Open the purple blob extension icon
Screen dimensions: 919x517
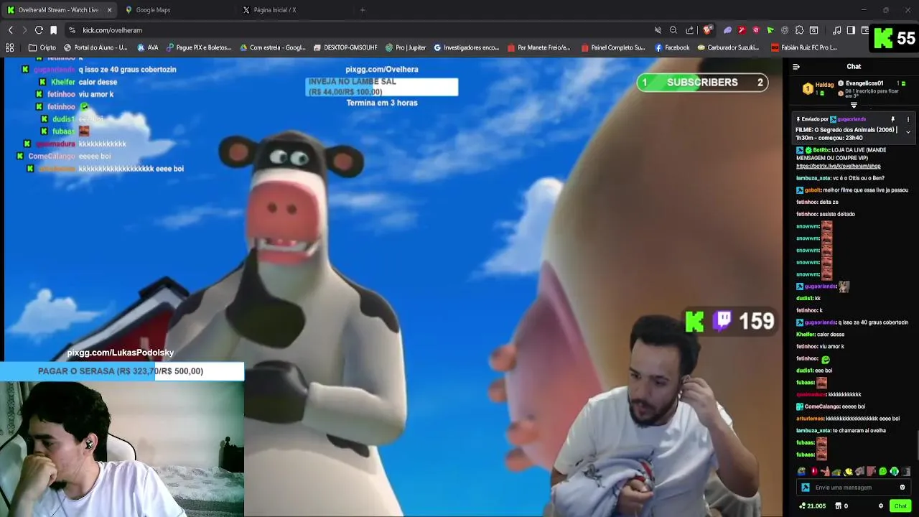click(727, 30)
